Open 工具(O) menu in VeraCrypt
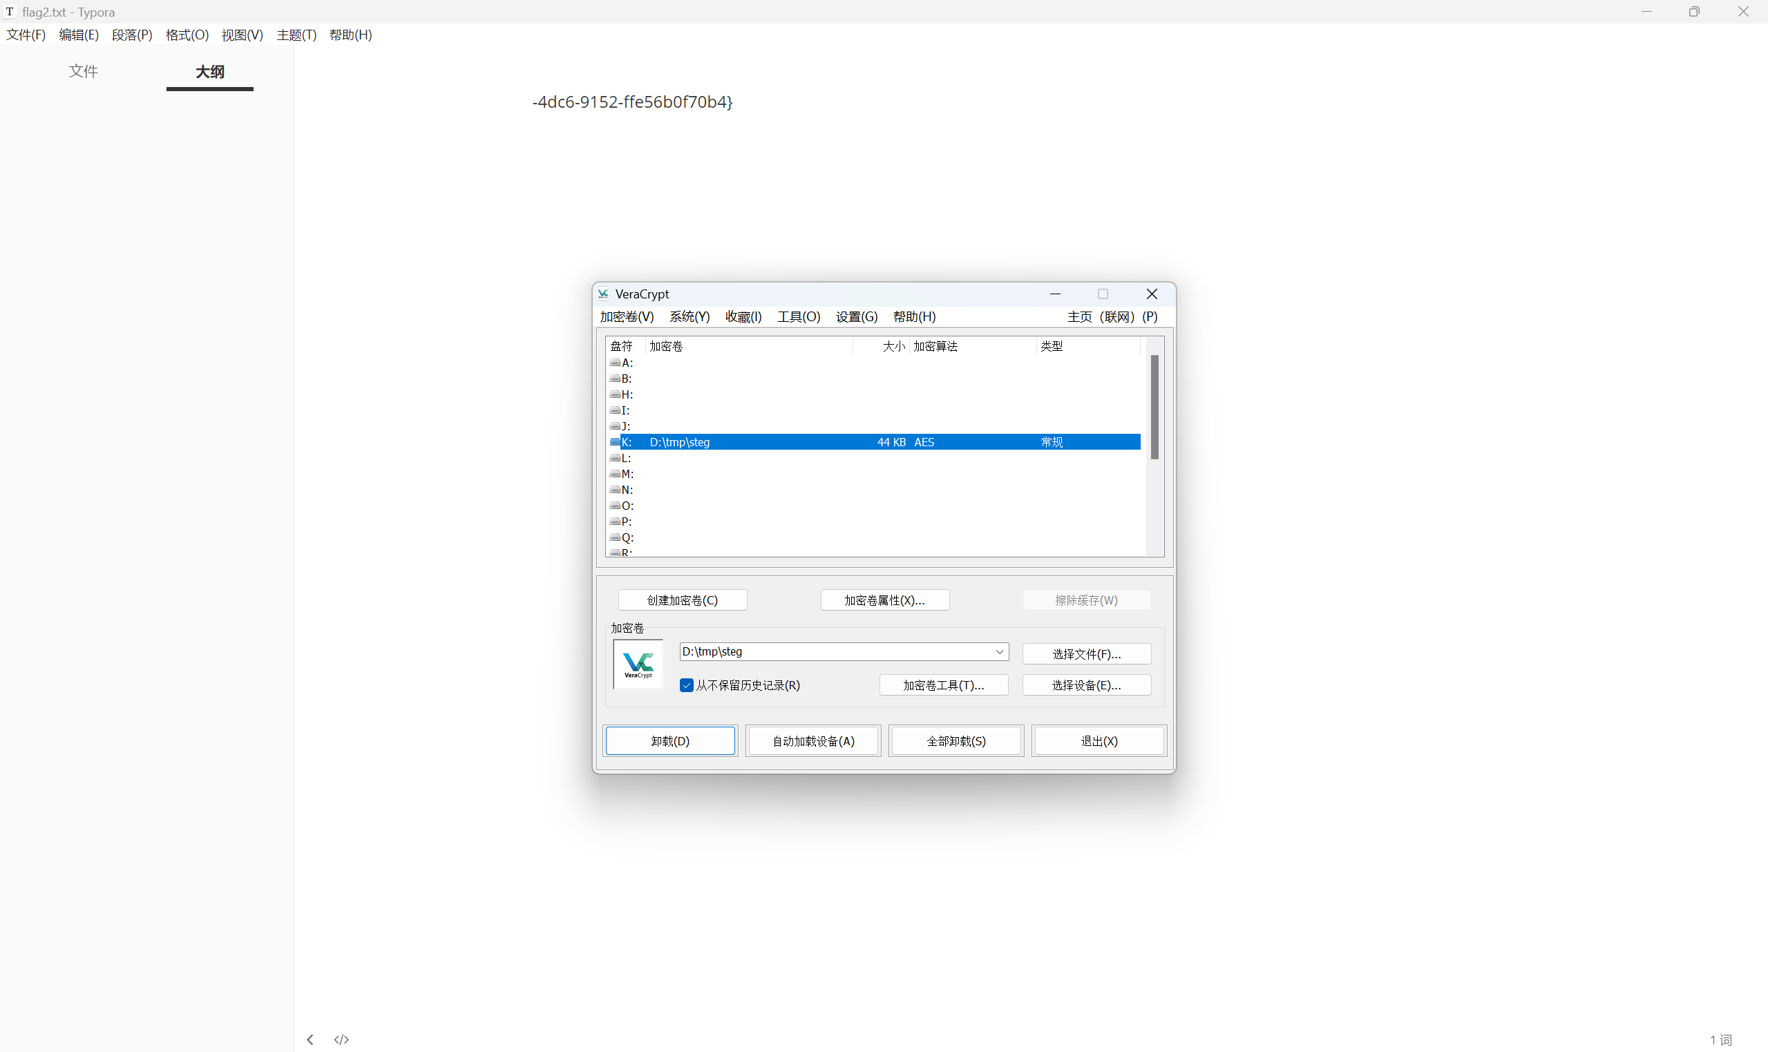This screenshot has height=1052, width=1768. click(x=799, y=317)
